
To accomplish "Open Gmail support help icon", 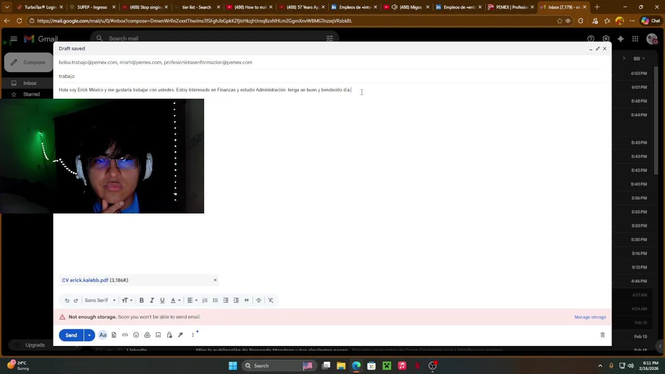I will (591, 39).
